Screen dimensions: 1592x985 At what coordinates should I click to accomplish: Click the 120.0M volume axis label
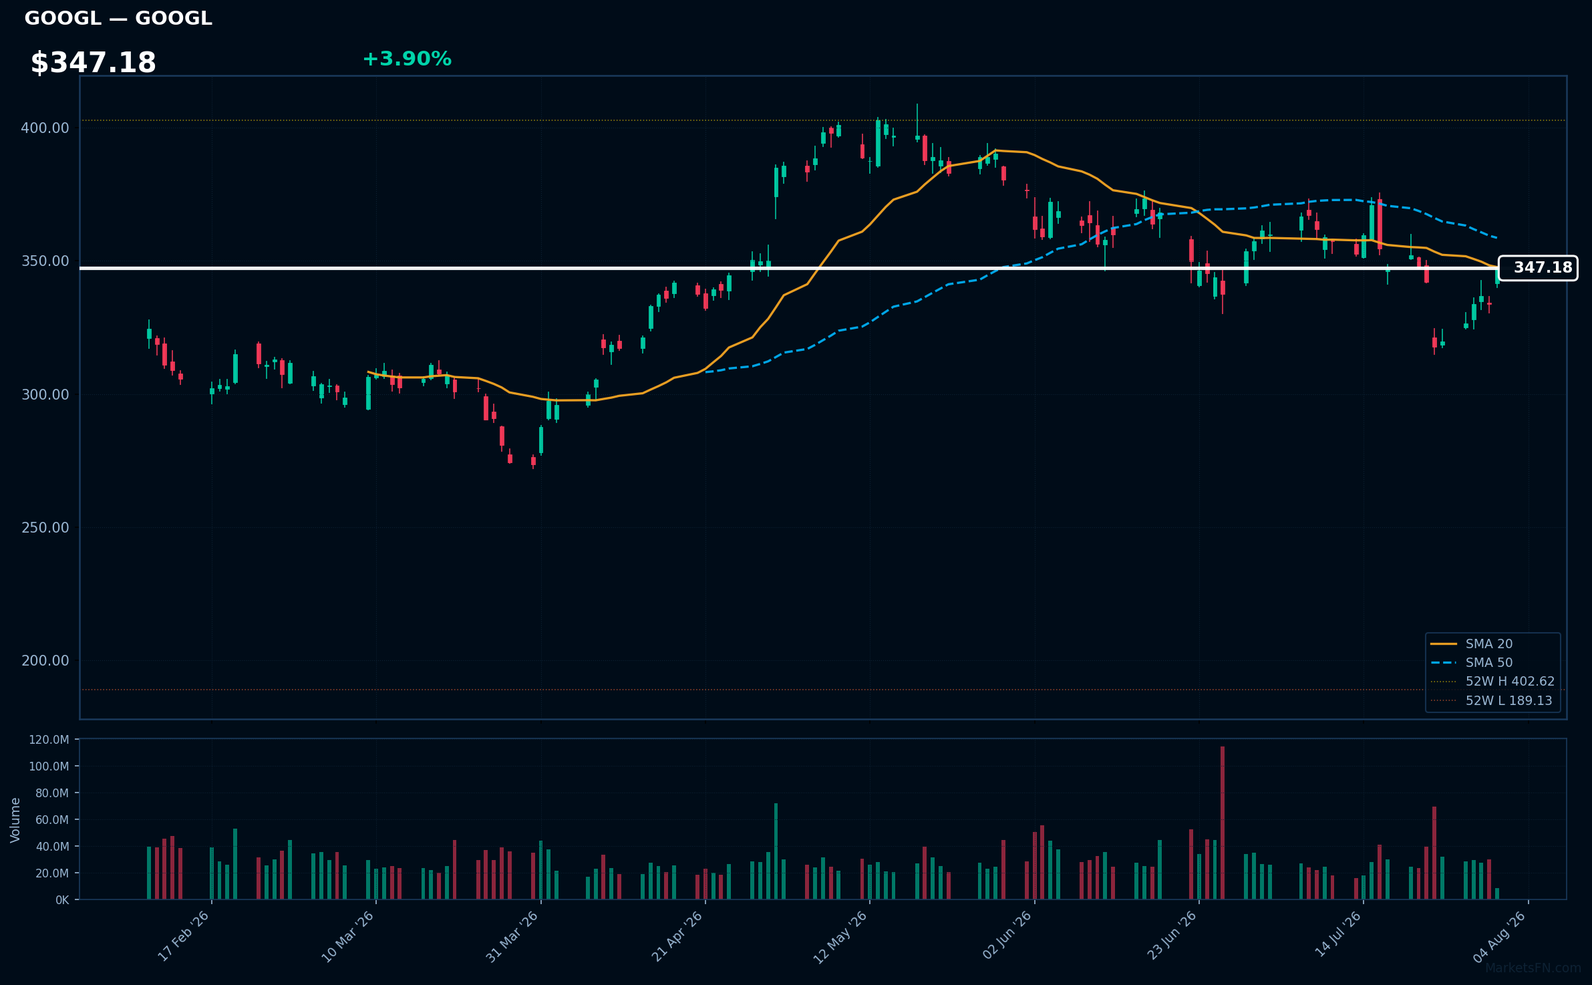49,740
